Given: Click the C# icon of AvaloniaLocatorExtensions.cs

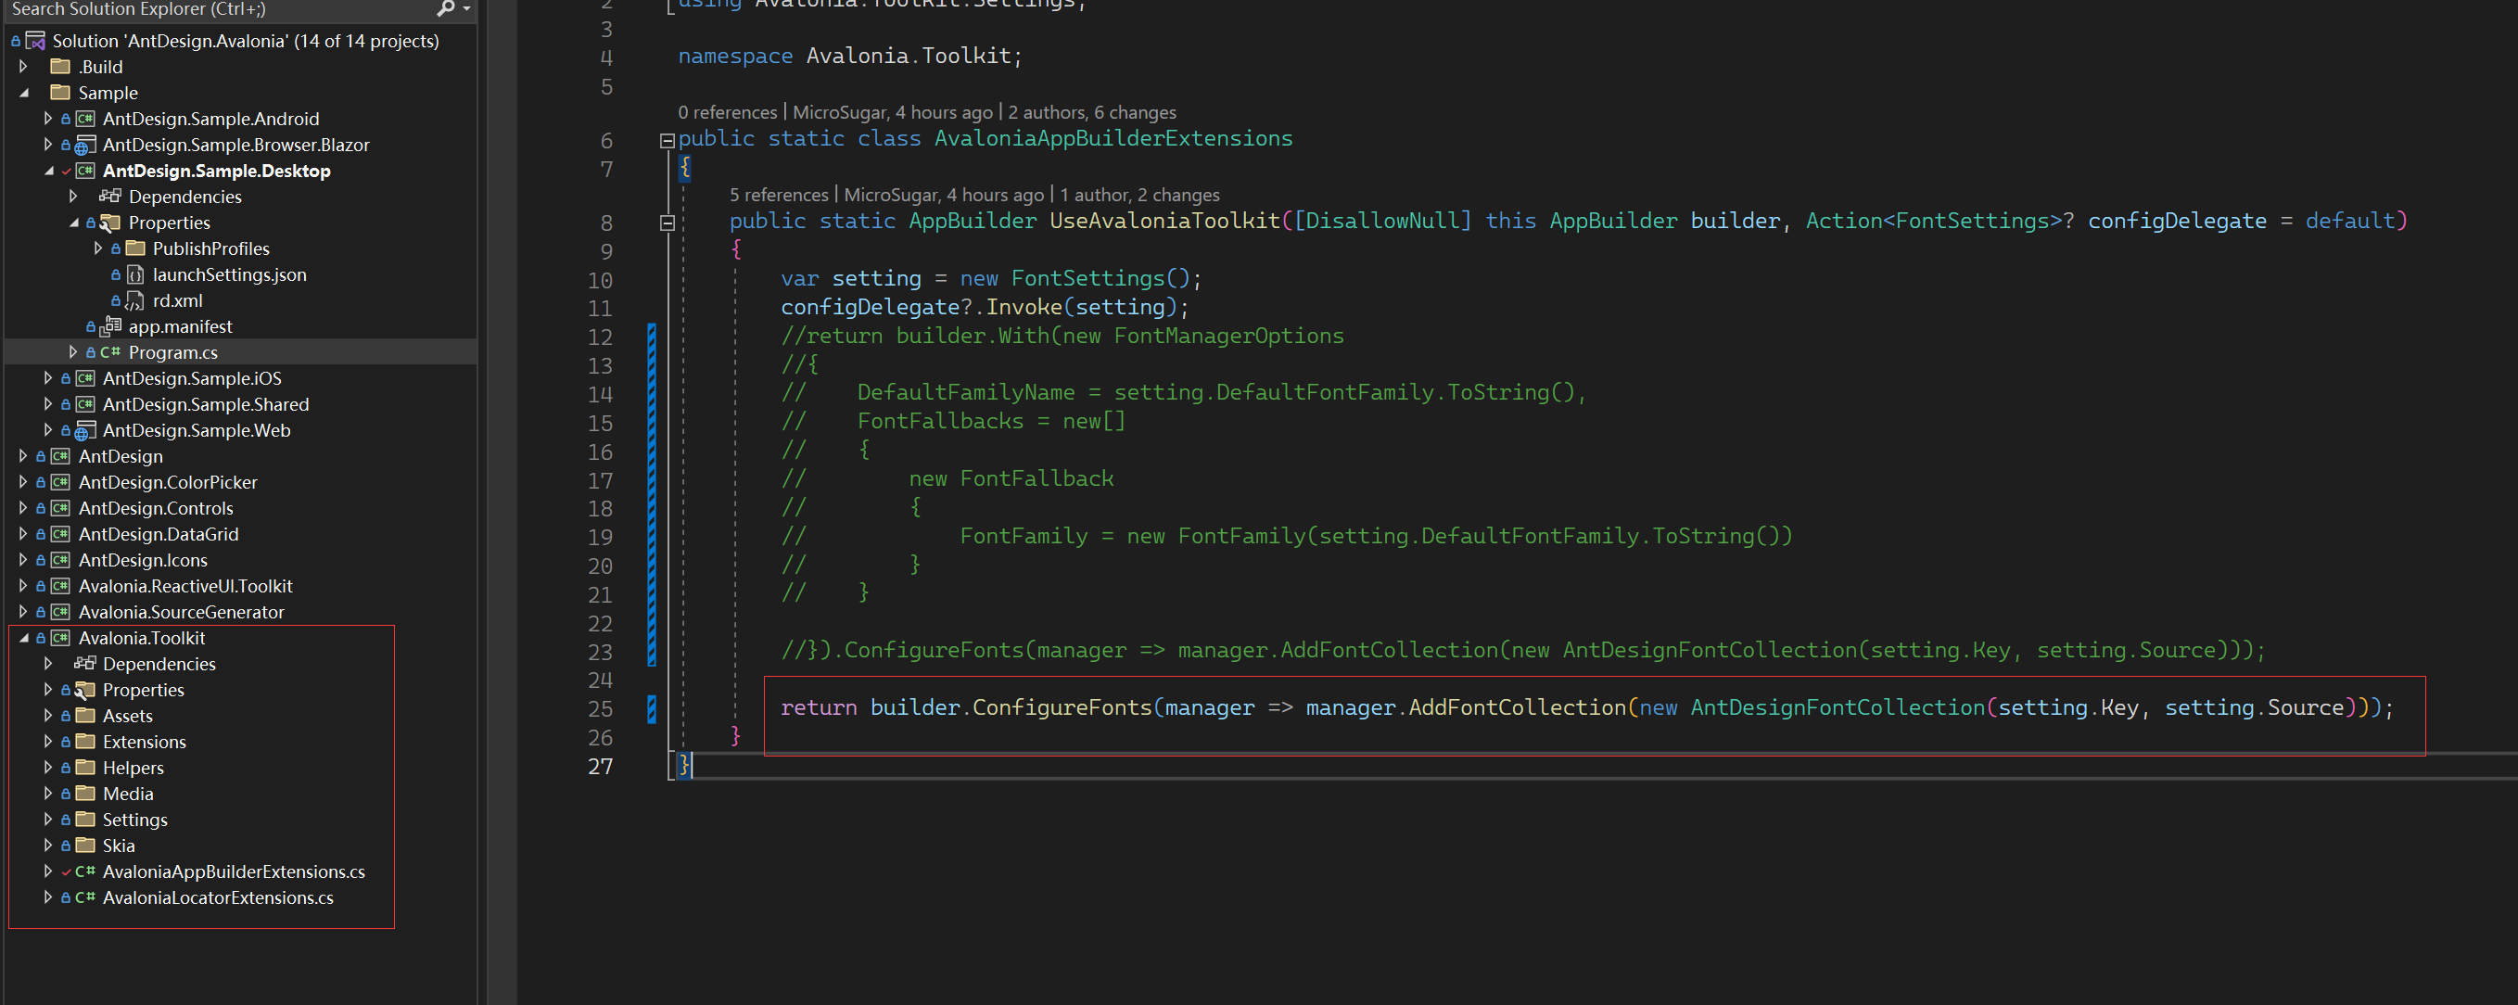Looking at the screenshot, I should [84, 897].
